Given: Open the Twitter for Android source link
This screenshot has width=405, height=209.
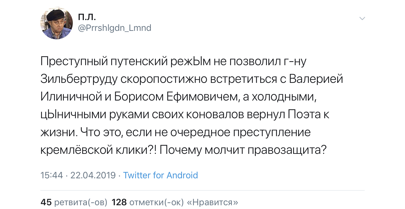Looking at the screenshot, I should point(160,175).
